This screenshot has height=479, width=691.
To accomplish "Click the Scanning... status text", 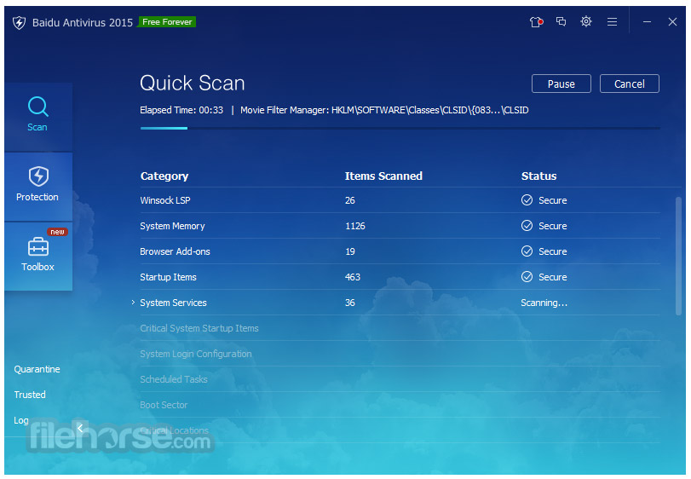I will coord(544,303).
